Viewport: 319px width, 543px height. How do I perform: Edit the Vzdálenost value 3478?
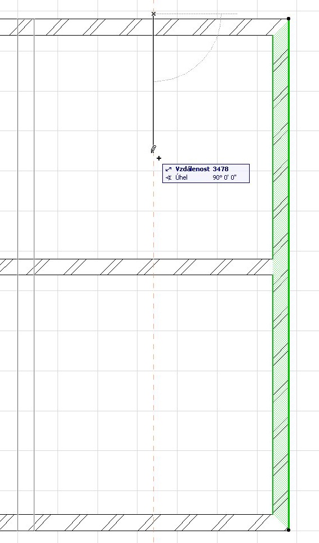point(220,169)
